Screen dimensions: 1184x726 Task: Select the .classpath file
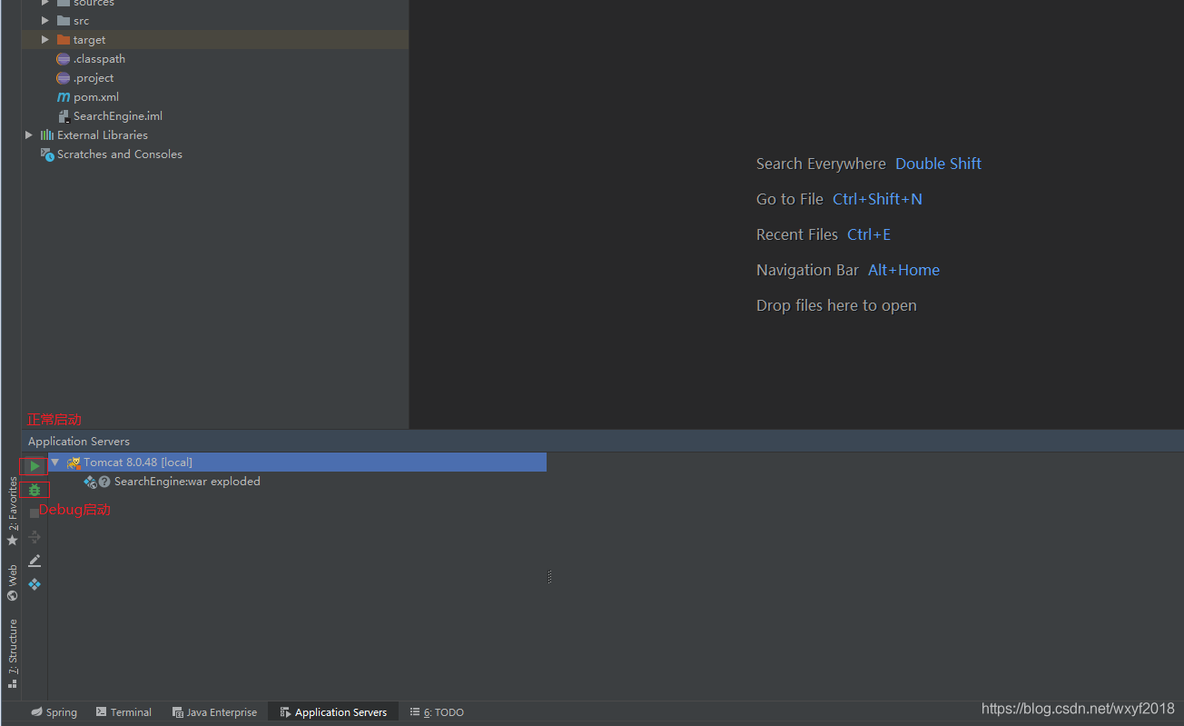tap(99, 59)
